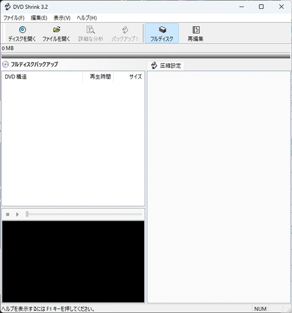Open the 表示(V) menu
Viewport: 292px width, 313px height.
pyautogui.click(x=62, y=18)
